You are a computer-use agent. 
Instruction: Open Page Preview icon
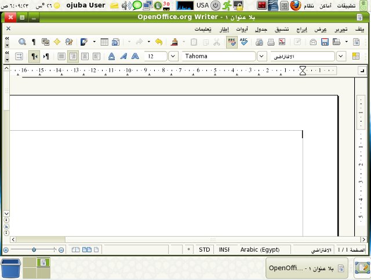[x=259, y=42]
